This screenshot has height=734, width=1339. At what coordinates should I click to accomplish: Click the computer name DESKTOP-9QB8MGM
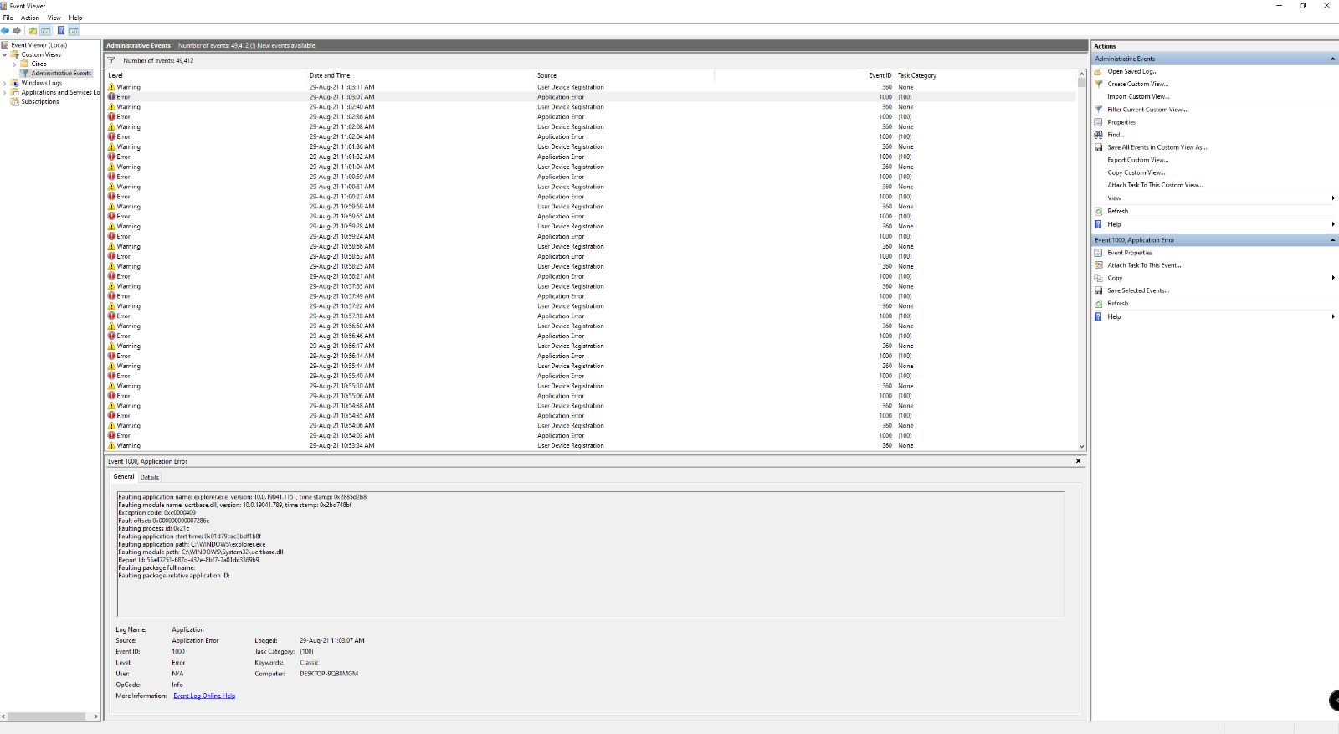coord(329,674)
